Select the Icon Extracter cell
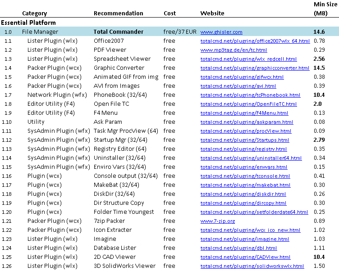The height and width of the screenshot is (271, 339). (113, 230)
